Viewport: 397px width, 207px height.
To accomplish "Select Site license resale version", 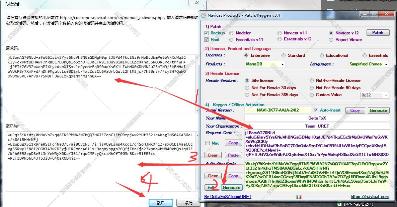I will tap(247, 80).
